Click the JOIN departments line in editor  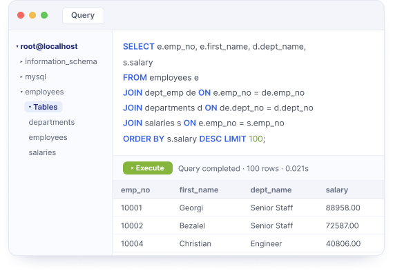(218, 108)
